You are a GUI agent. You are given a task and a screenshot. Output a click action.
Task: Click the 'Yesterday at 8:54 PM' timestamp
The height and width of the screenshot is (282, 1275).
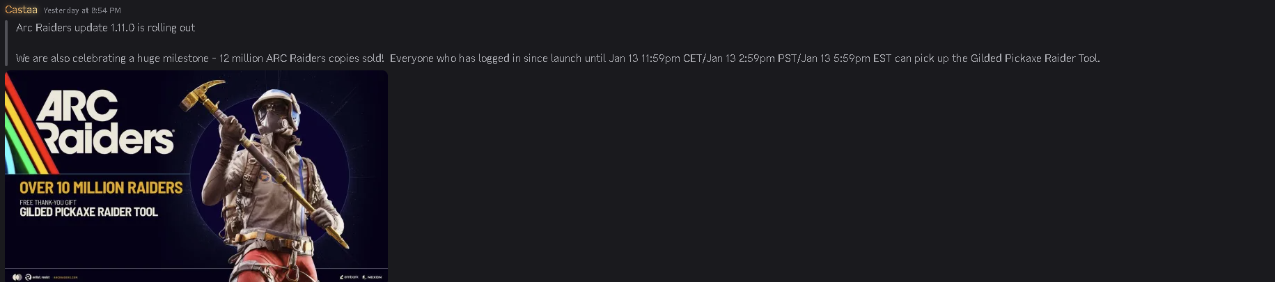(81, 10)
